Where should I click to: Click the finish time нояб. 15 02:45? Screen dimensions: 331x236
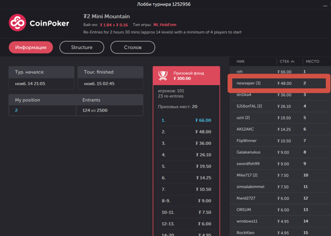click(x=99, y=84)
